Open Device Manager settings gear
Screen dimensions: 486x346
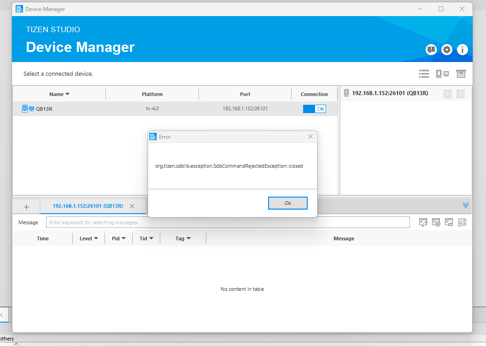[447, 50]
